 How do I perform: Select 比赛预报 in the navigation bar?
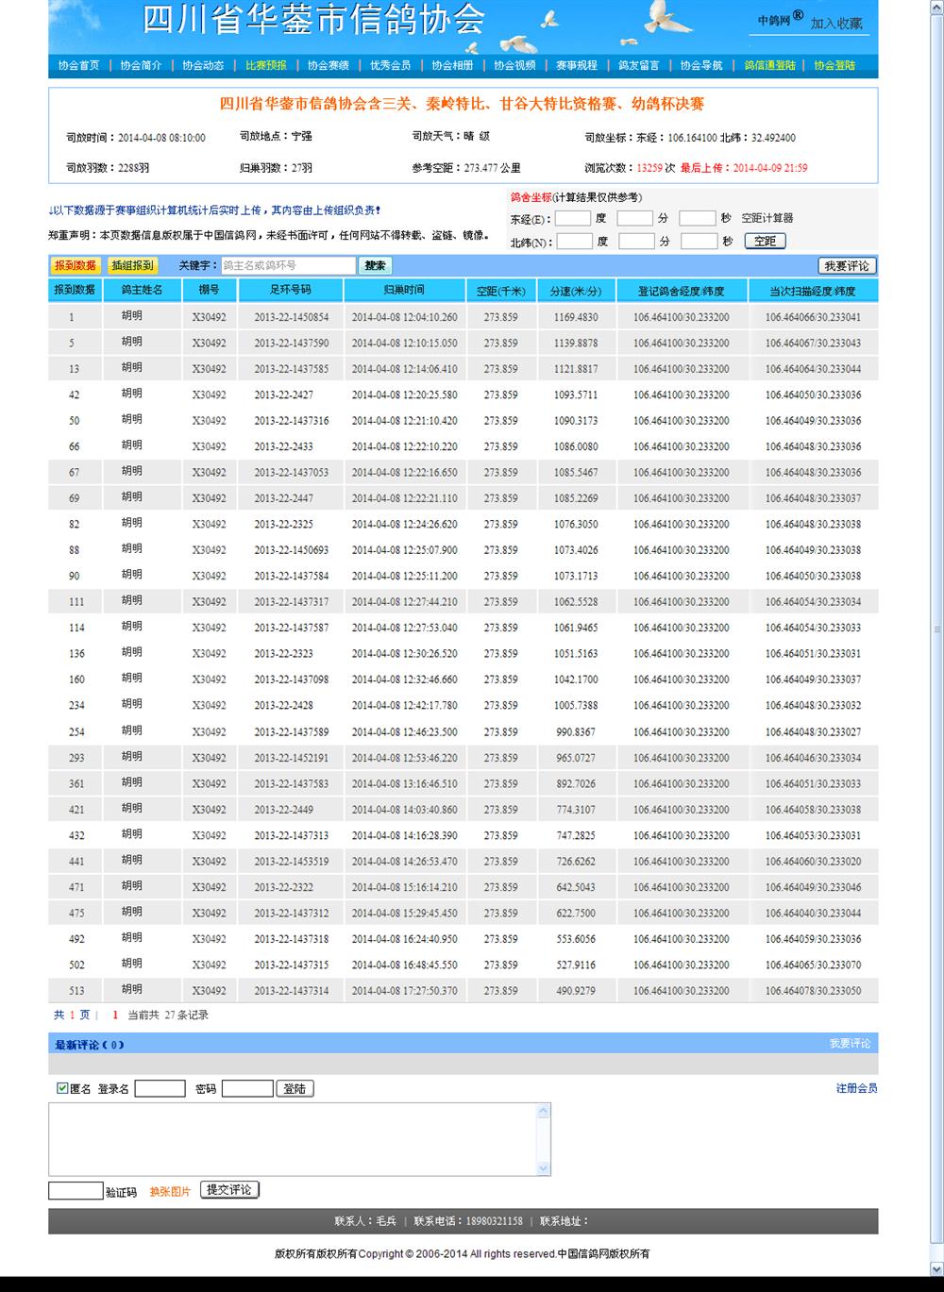click(x=265, y=65)
